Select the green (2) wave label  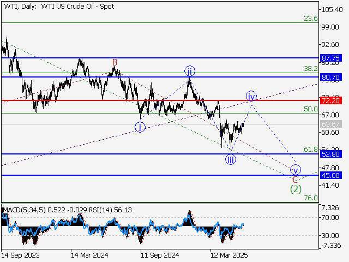[x=296, y=189]
